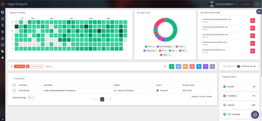Image resolution: width=262 pixels, height=121 pixels.
Task: Open the Asset Type filter chip
Action: tap(19, 66)
